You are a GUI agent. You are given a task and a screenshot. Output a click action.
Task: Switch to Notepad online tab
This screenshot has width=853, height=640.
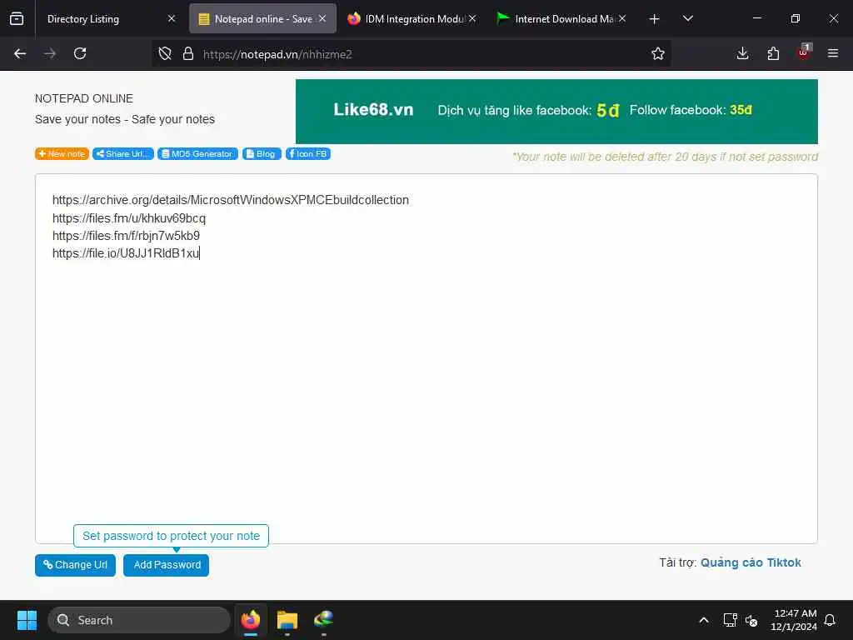(x=262, y=19)
